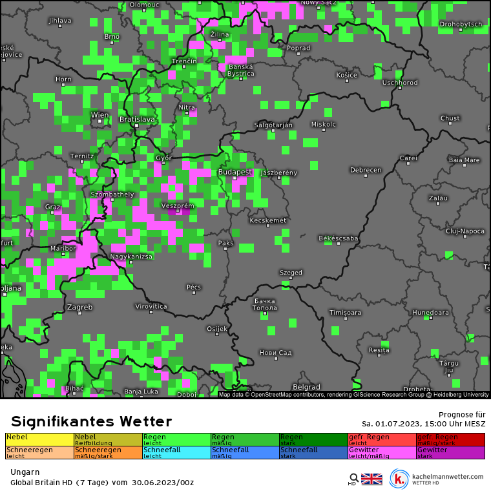Click the Wien city marker on map

(x=100, y=121)
